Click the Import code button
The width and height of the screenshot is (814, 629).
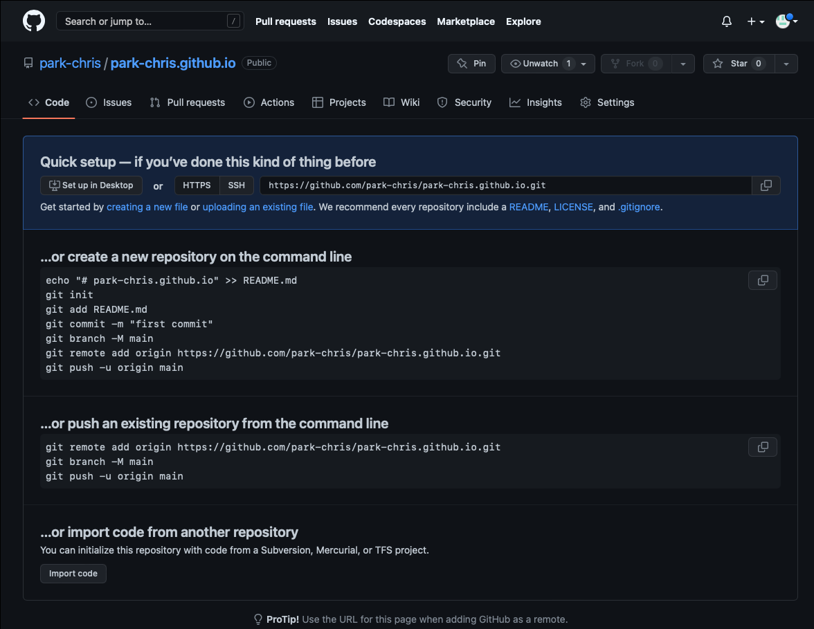point(73,574)
